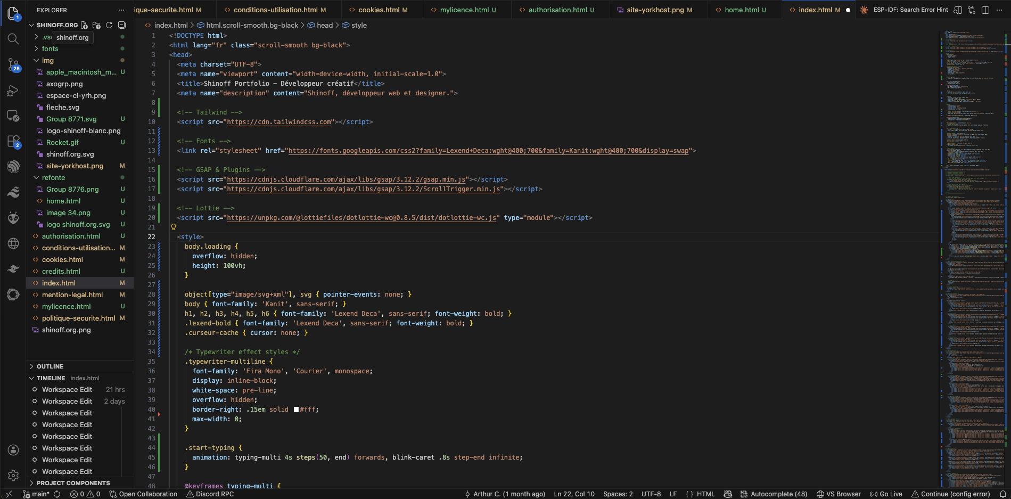The width and height of the screenshot is (1011, 499).
Task: Click the New Folder icon in Explorer
Action: (x=96, y=25)
